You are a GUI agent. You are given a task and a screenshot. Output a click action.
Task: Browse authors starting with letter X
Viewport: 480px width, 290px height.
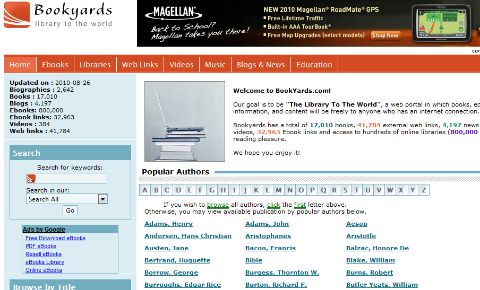[401, 190]
